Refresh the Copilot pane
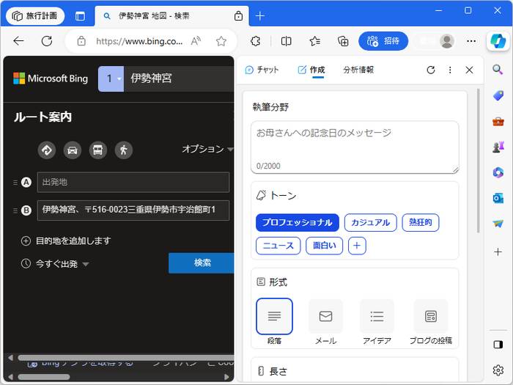 click(x=431, y=70)
